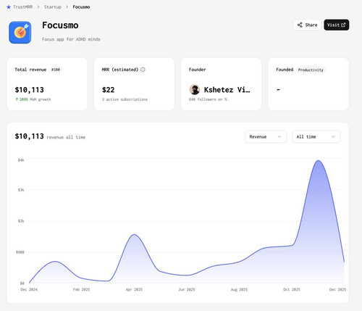Image resolution: width=362 pixels, height=311 pixels.
Task: Click the Visit button
Action: pyautogui.click(x=337, y=25)
